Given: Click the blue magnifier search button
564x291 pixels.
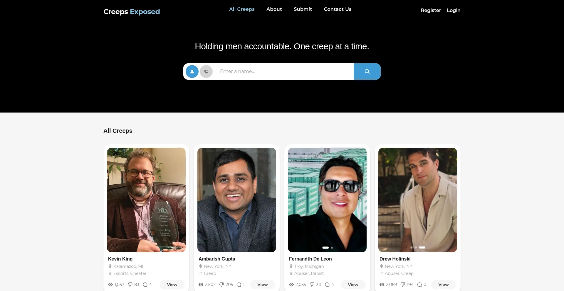Looking at the screenshot, I should coord(367,72).
